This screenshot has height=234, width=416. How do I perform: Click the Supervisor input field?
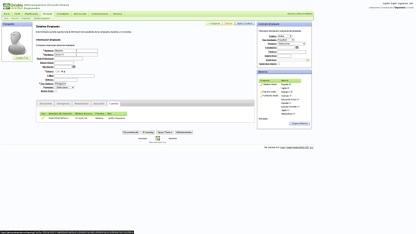(292, 60)
